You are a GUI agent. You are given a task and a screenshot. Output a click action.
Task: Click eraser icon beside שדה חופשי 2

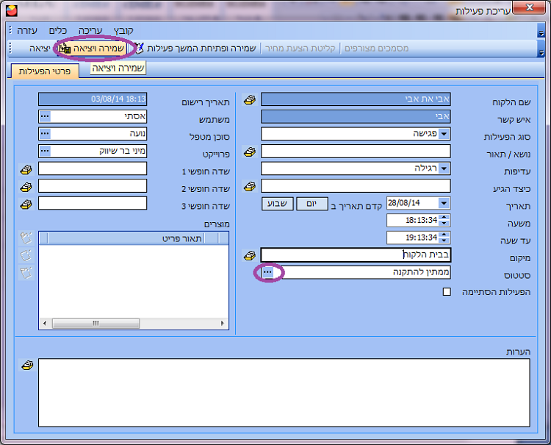(26, 187)
